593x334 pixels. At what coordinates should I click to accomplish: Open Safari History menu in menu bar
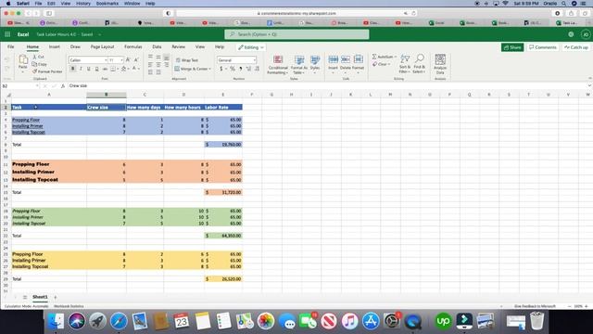(x=83, y=4)
